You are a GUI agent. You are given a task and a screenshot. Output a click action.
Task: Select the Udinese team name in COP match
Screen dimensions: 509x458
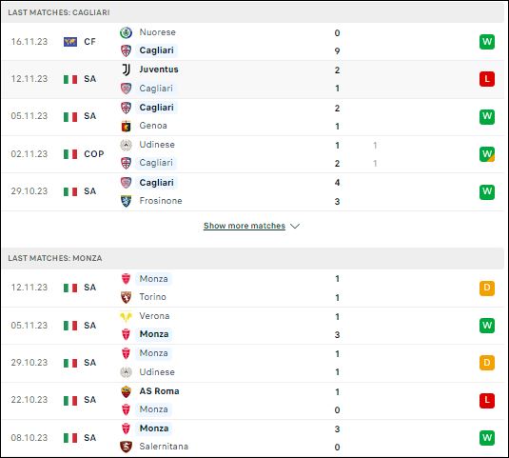157,145
